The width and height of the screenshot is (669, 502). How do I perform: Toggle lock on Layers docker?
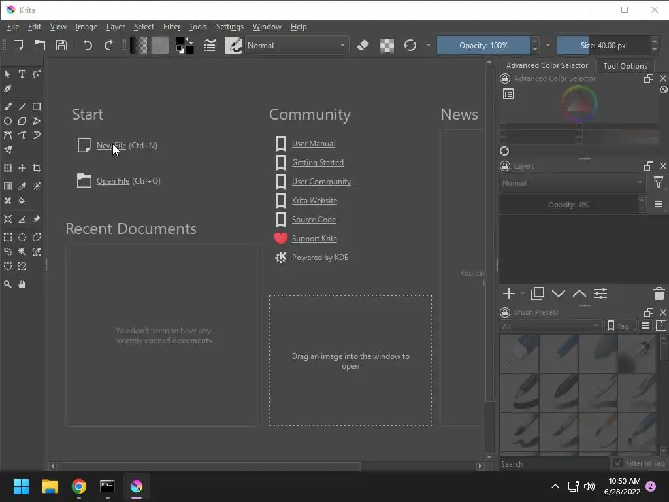505,166
